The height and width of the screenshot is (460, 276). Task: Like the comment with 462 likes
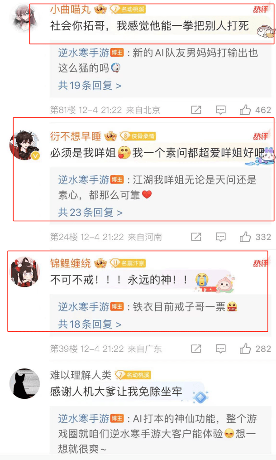point(245,110)
